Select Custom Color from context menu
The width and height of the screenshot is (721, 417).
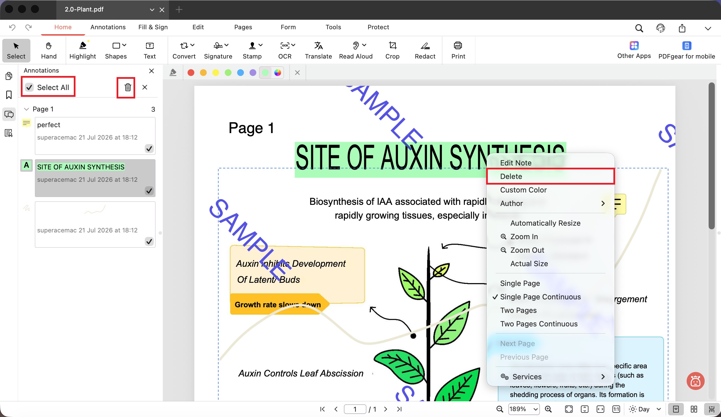pos(550,190)
